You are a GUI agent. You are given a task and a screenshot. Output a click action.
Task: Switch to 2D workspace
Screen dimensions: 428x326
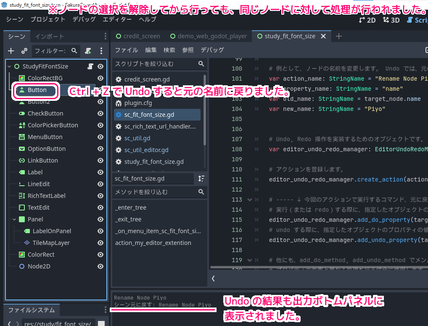pyautogui.click(x=367, y=20)
